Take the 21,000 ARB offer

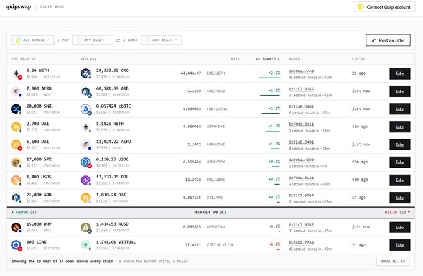[400, 198]
